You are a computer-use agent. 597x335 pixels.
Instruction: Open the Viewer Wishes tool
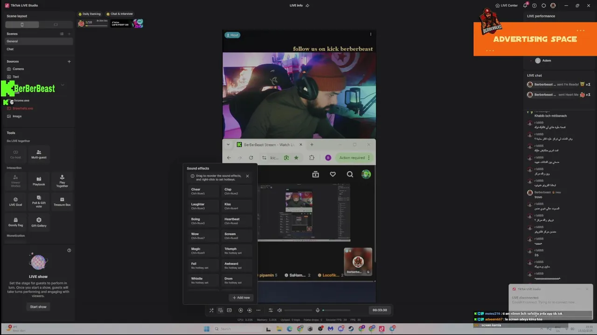click(x=15, y=181)
